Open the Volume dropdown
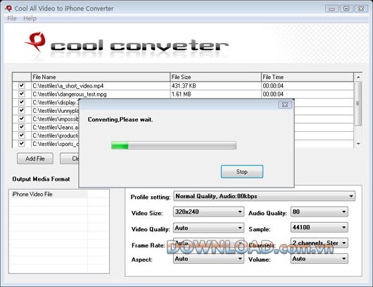373x287 pixels. [x=320, y=259]
